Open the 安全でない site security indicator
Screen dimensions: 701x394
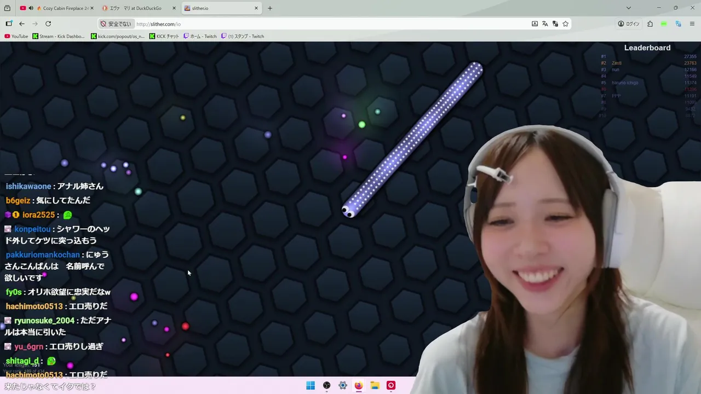tap(116, 24)
